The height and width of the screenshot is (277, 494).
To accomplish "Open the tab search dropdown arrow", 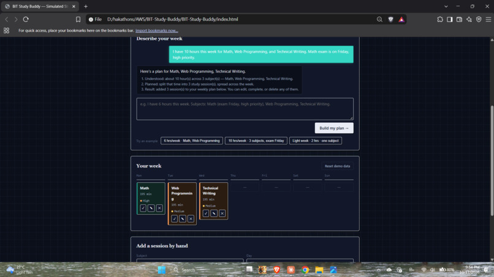I will click(x=446, y=6).
